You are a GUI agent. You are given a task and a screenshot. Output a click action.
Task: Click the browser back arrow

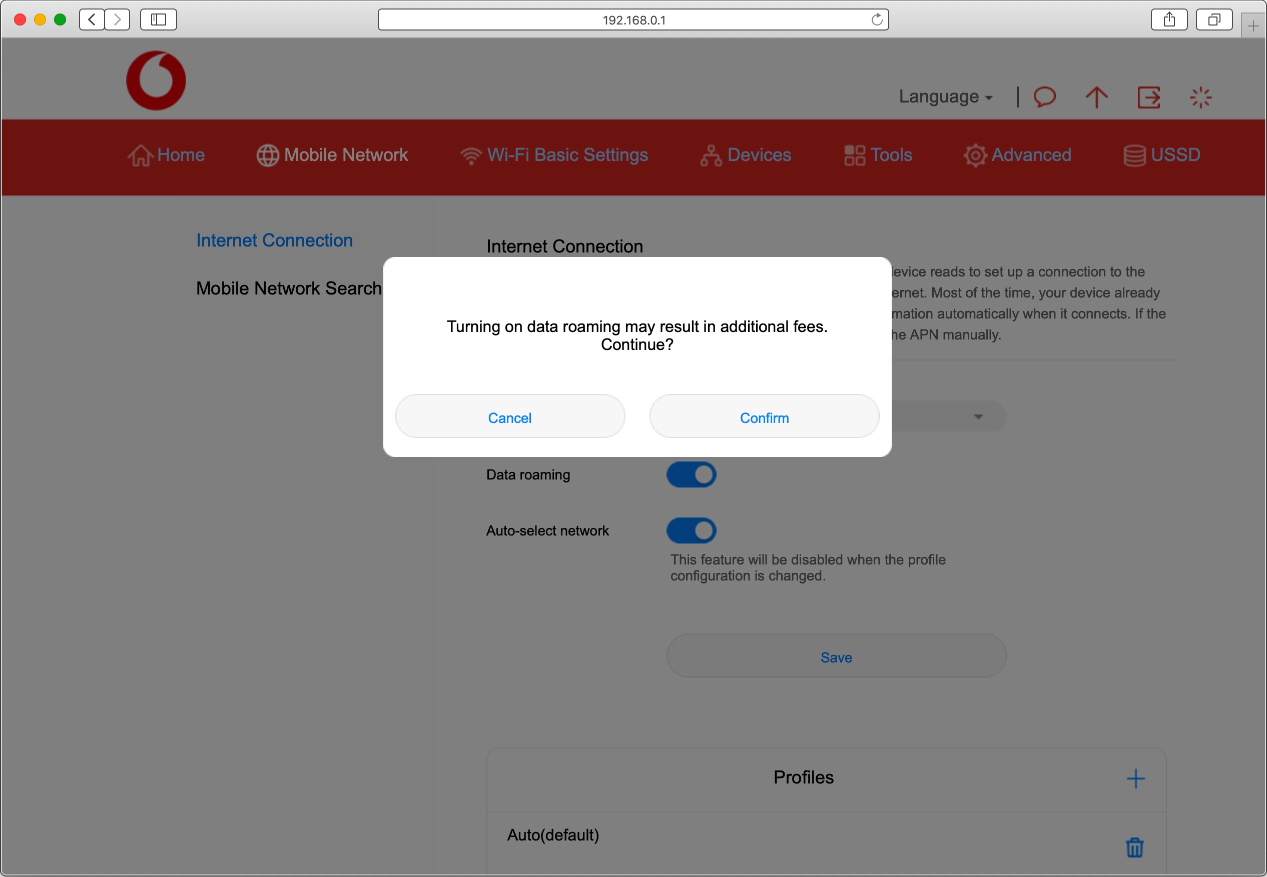click(x=91, y=19)
